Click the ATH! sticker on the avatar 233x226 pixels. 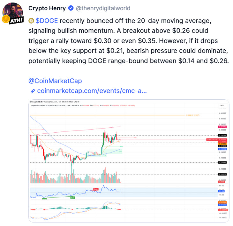point(16,20)
